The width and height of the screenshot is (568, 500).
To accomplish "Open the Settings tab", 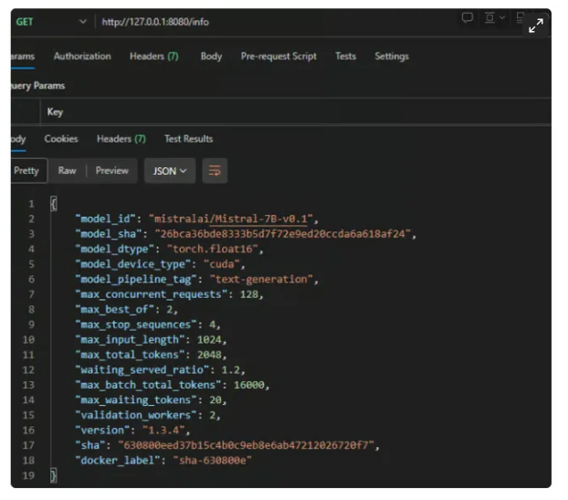I will click(x=392, y=56).
